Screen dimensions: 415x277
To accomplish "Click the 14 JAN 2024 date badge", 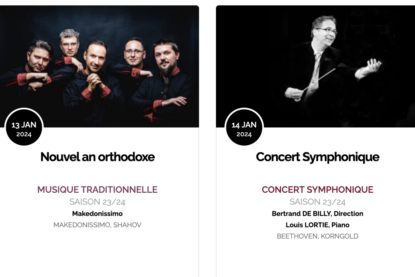I will tap(244, 129).
